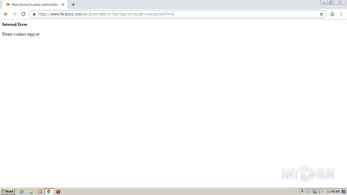Screen dimensions: 347x195
Task: Click Show desktop monitor icon
Action: [x=344, y=191]
